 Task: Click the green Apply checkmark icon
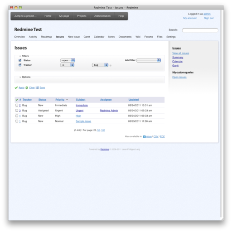click(x=16, y=88)
